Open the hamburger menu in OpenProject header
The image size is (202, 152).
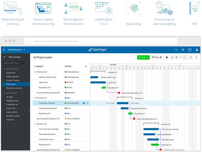pos(4,50)
